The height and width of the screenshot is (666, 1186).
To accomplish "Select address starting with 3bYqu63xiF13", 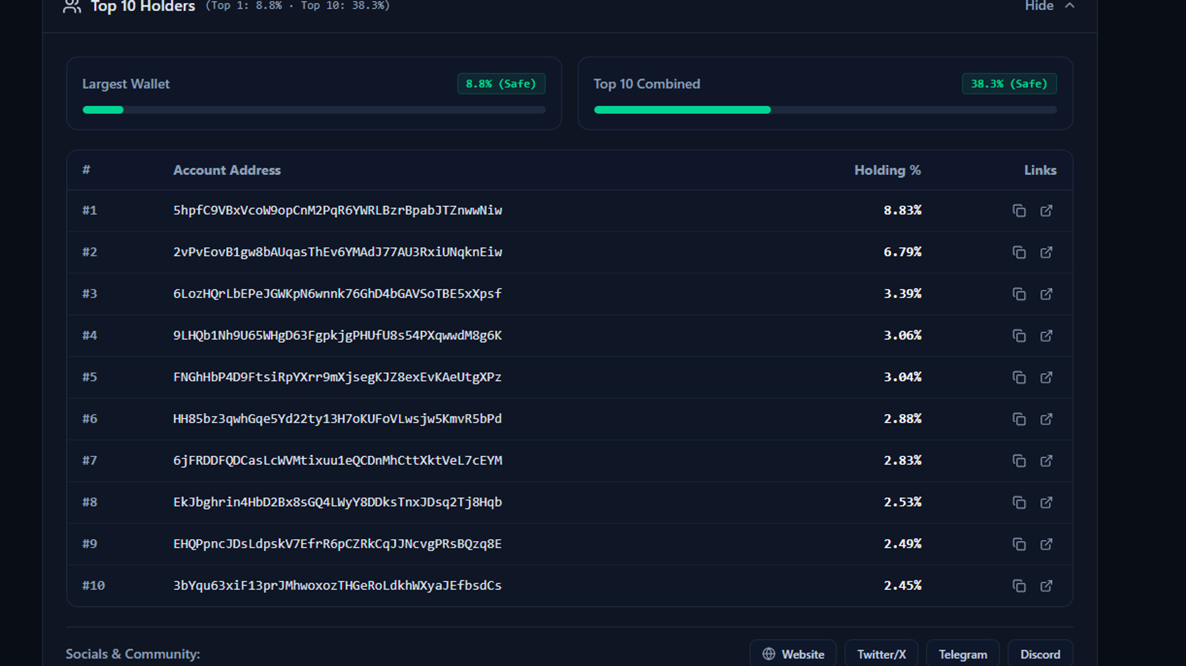I will [338, 585].
